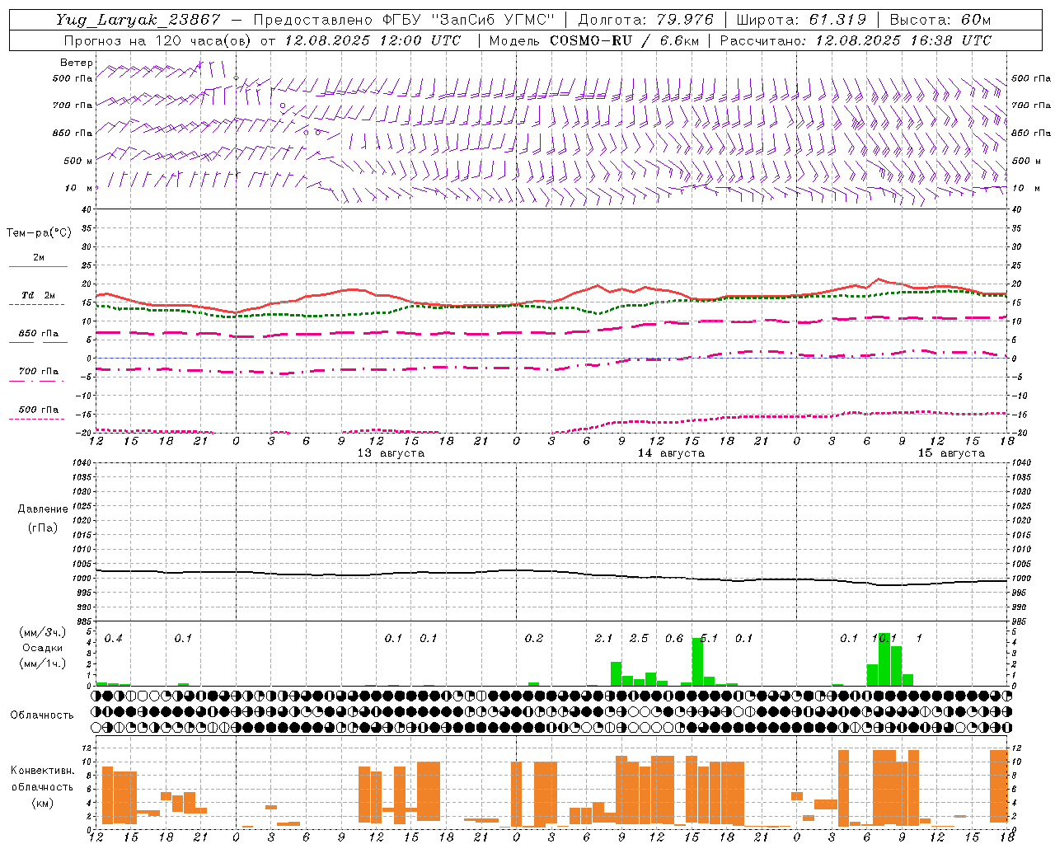Click the Широта: 61.319 value
Viewport: 1055px width, 844px height.
[801, 20]
